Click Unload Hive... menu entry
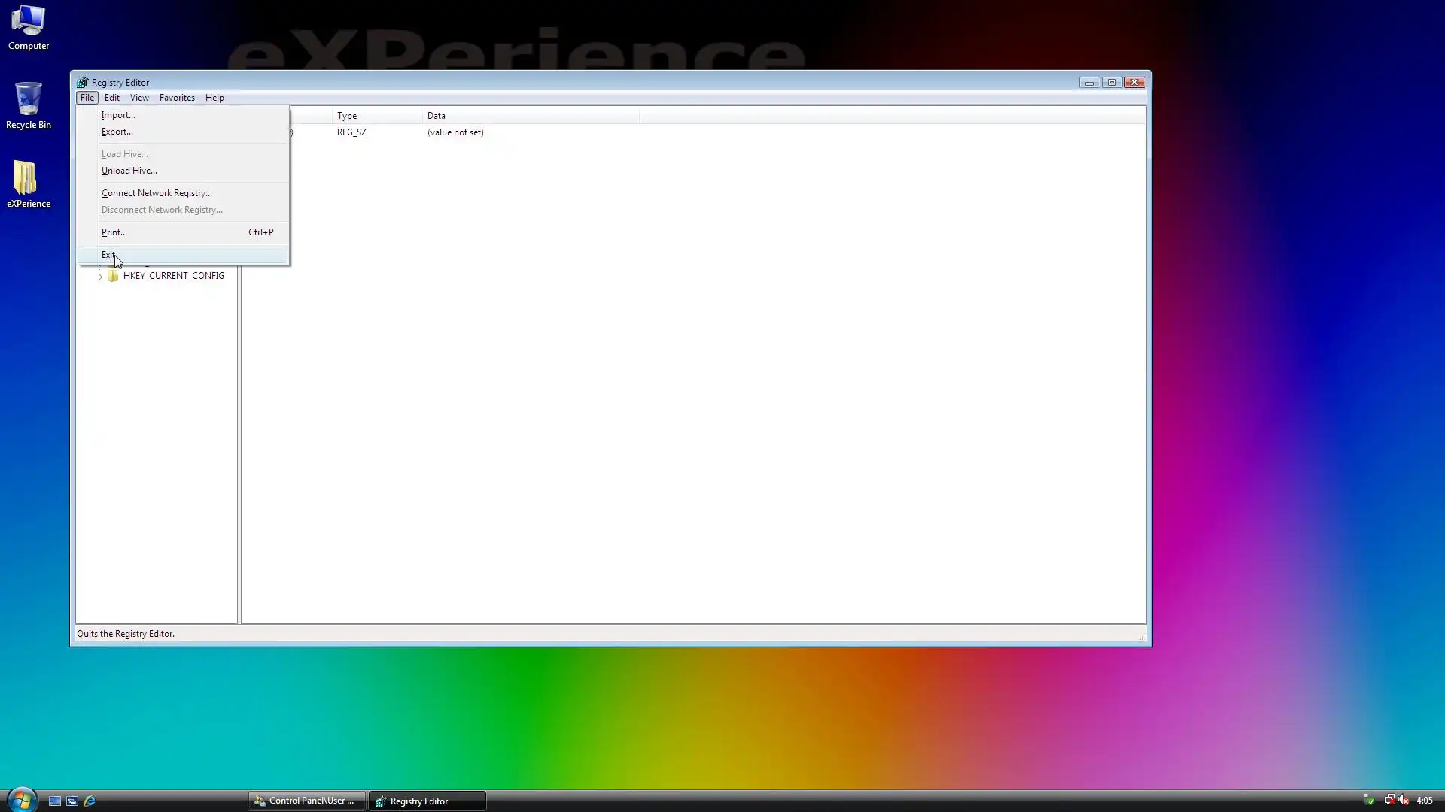The height and width of the screenshot is (812, 1445). coord(129,171)
